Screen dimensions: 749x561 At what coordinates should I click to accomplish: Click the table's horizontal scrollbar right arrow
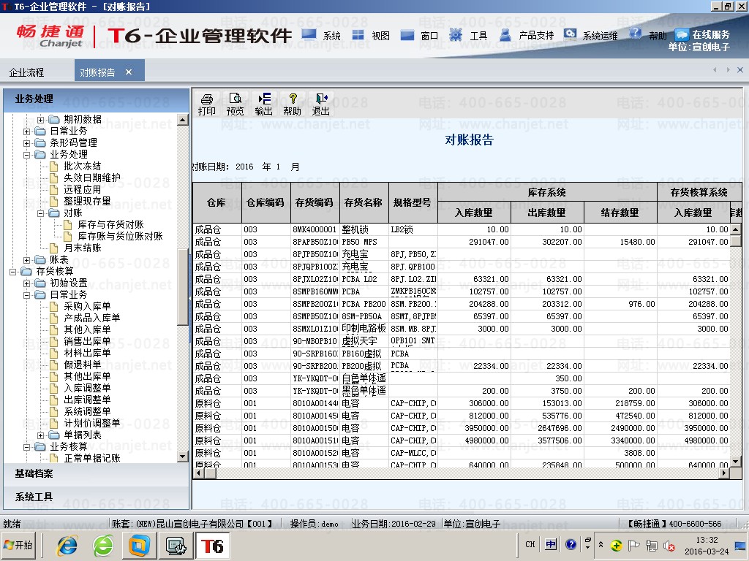click(x=726, y=473)
